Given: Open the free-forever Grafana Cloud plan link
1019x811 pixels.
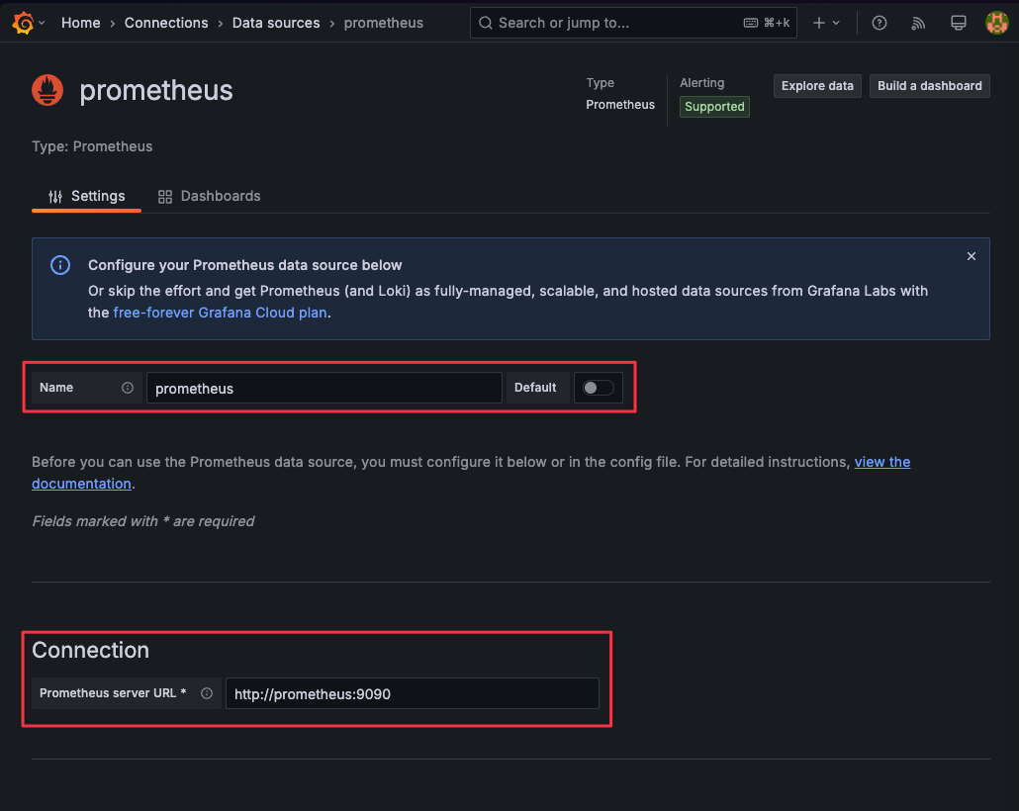Looking at the screenshot, I should coord(220,313).
